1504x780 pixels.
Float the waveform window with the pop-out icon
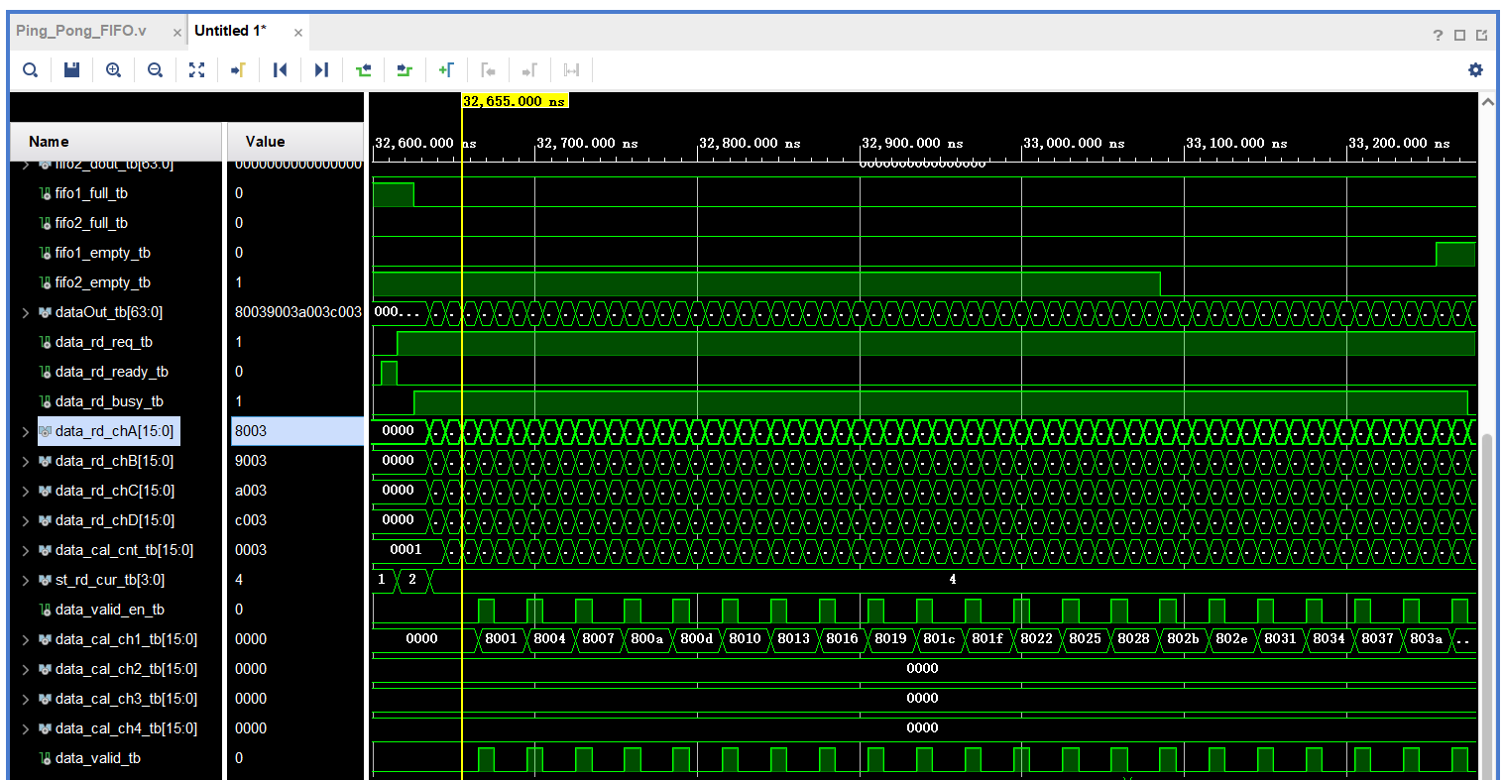[1482, 36]
